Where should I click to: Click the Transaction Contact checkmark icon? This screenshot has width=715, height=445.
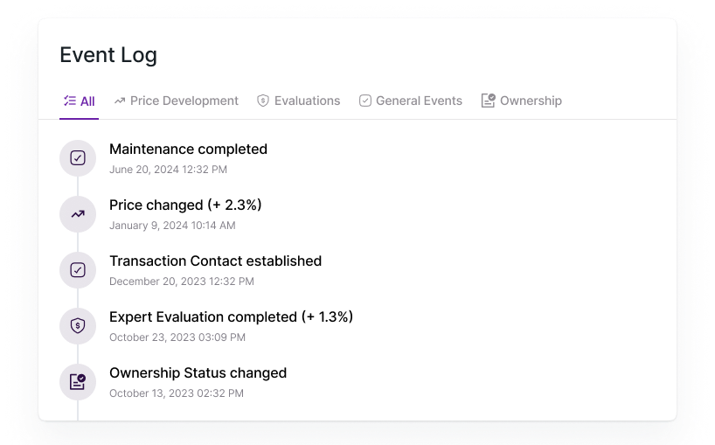[78, 270]
